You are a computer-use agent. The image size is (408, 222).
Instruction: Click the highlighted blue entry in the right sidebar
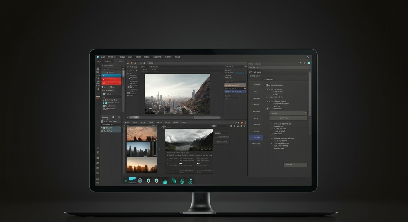point(256,137)
